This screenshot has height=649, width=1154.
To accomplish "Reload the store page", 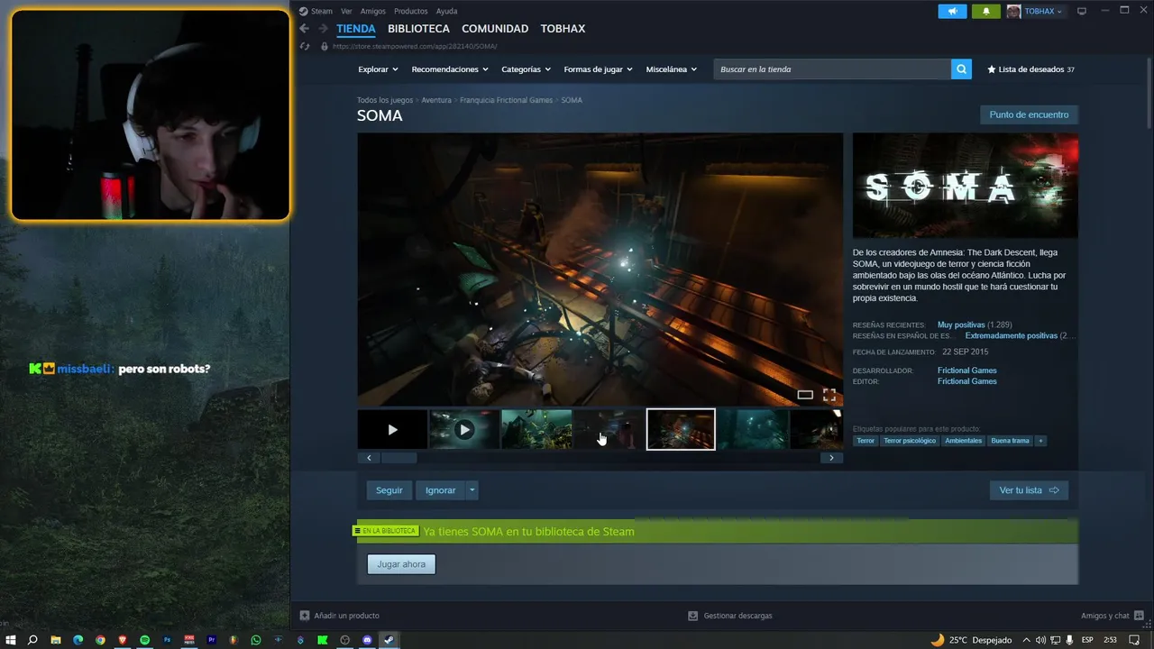I will (305, 46).
